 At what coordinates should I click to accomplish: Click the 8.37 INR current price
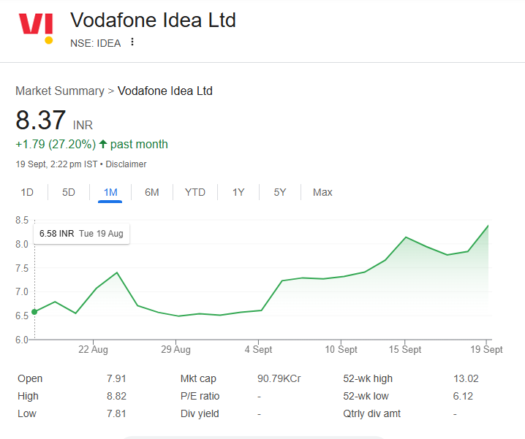click(x=42, y=121)
